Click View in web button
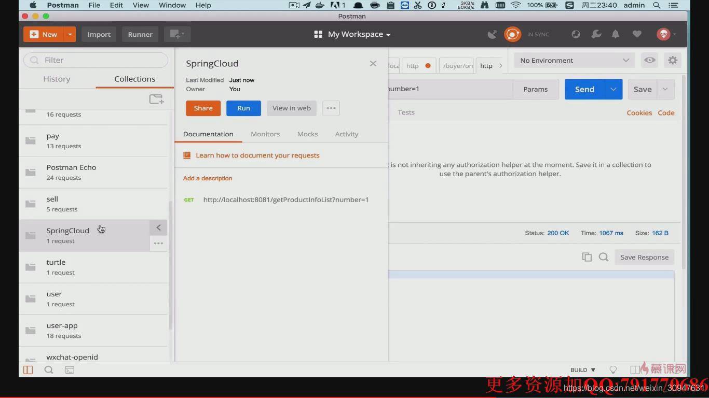This screenshot has height=398, width=709. click(292, 108)
